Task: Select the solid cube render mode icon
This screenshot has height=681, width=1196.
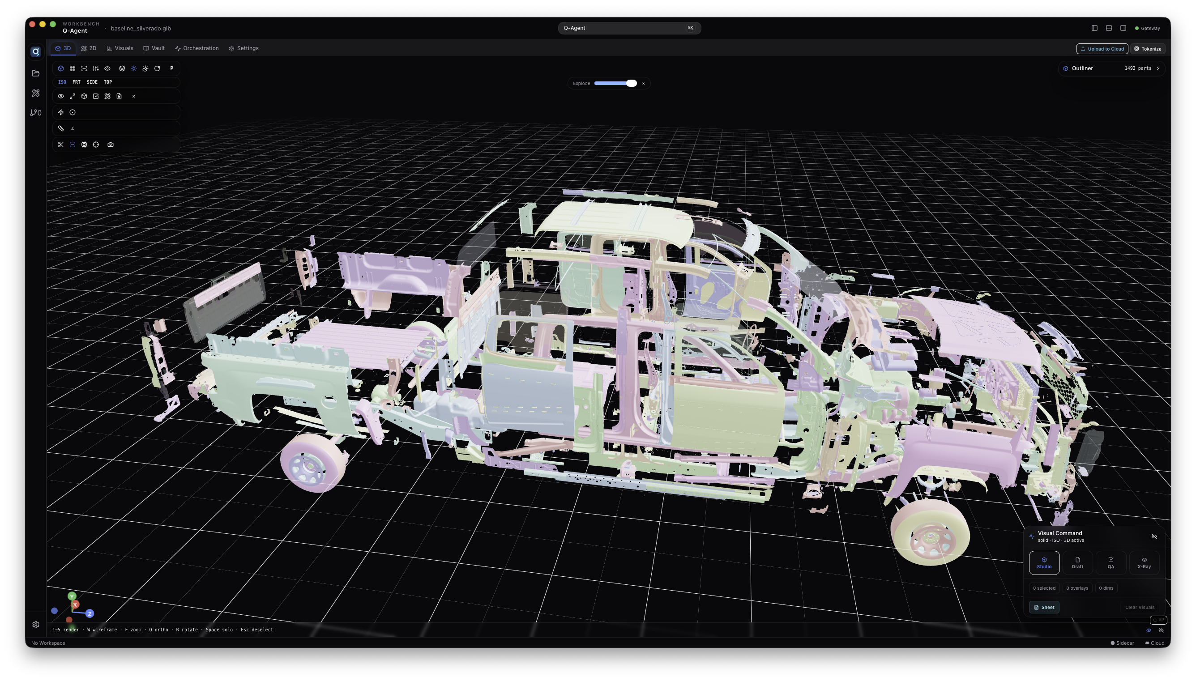Action: pyautogui.click(x=61, y=68)
